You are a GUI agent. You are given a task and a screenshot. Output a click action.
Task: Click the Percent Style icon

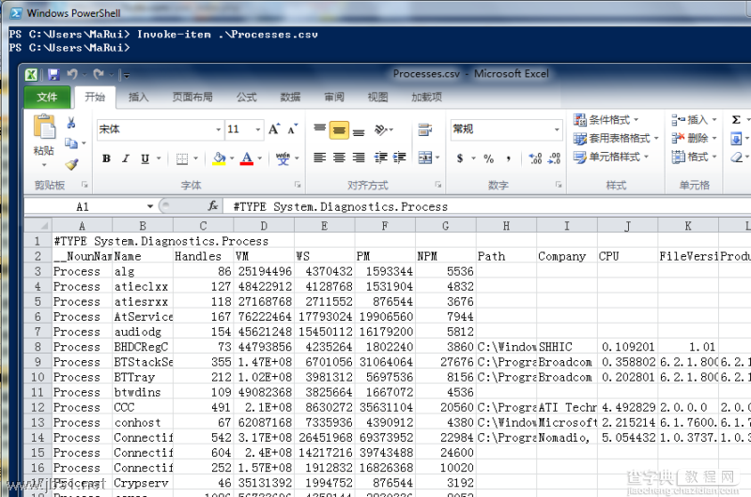click(x=488, y=158)
